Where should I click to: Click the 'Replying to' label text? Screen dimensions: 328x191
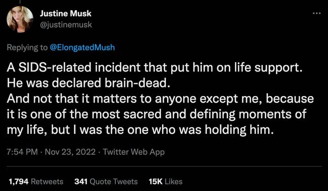tap(27, 47)
